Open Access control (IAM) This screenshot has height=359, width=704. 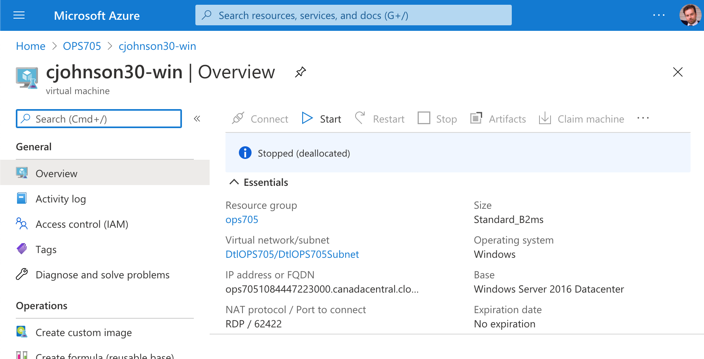(x=81, y=224)
